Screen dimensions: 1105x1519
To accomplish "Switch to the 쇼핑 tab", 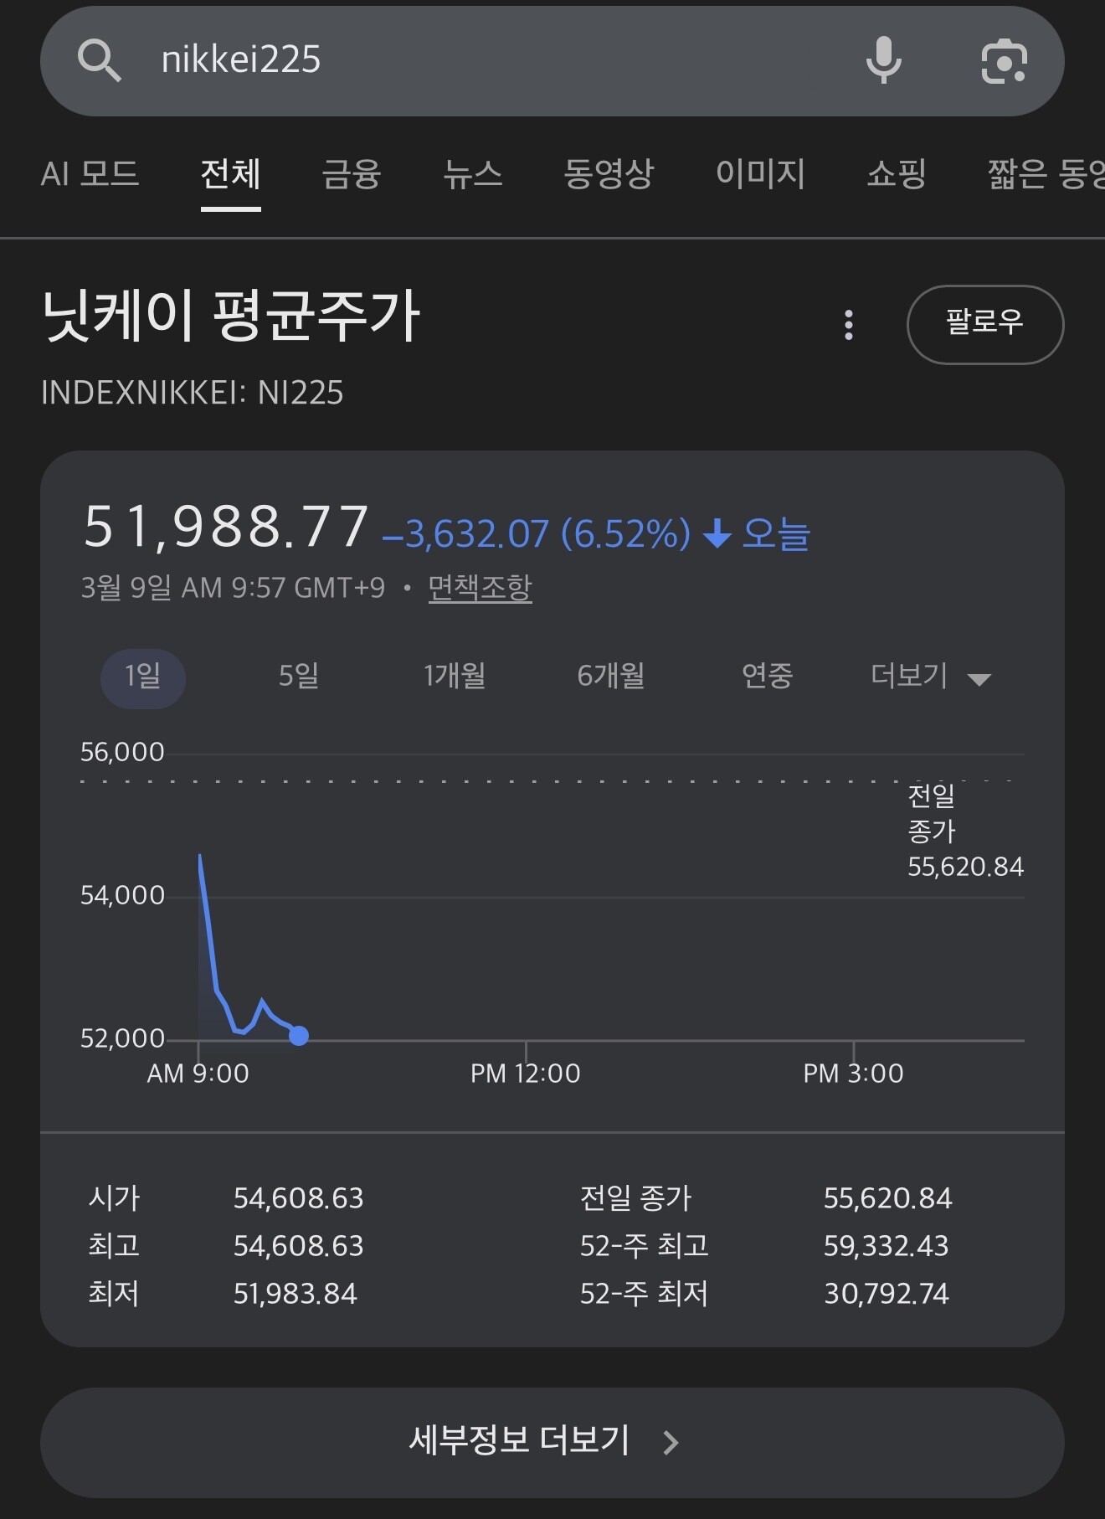I will (x=897, y=174).
